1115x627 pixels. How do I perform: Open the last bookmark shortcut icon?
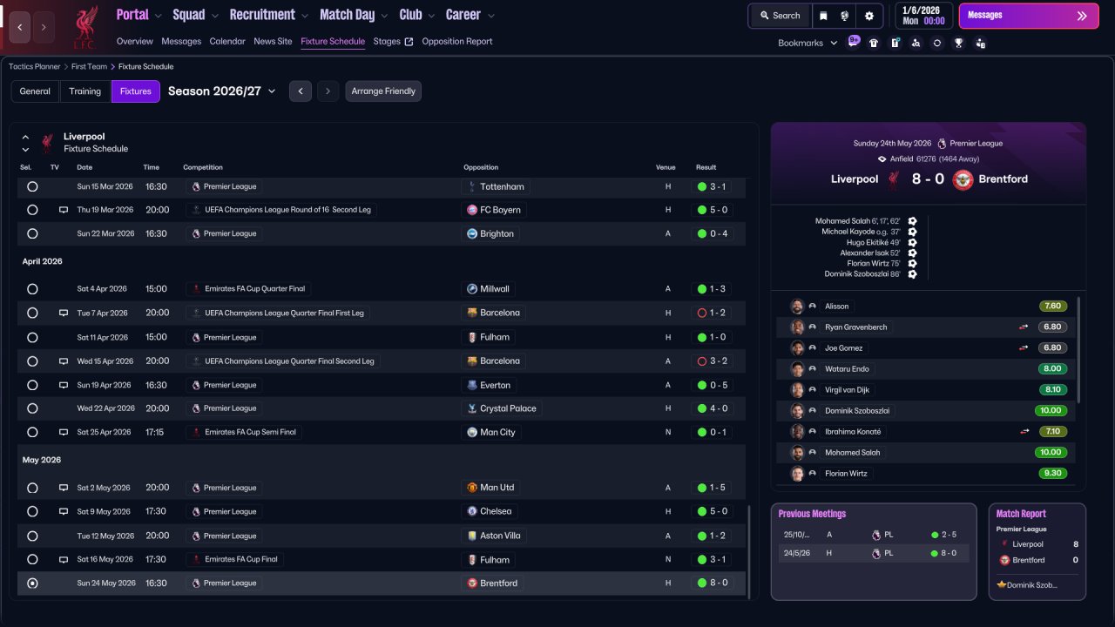[980, 43]
